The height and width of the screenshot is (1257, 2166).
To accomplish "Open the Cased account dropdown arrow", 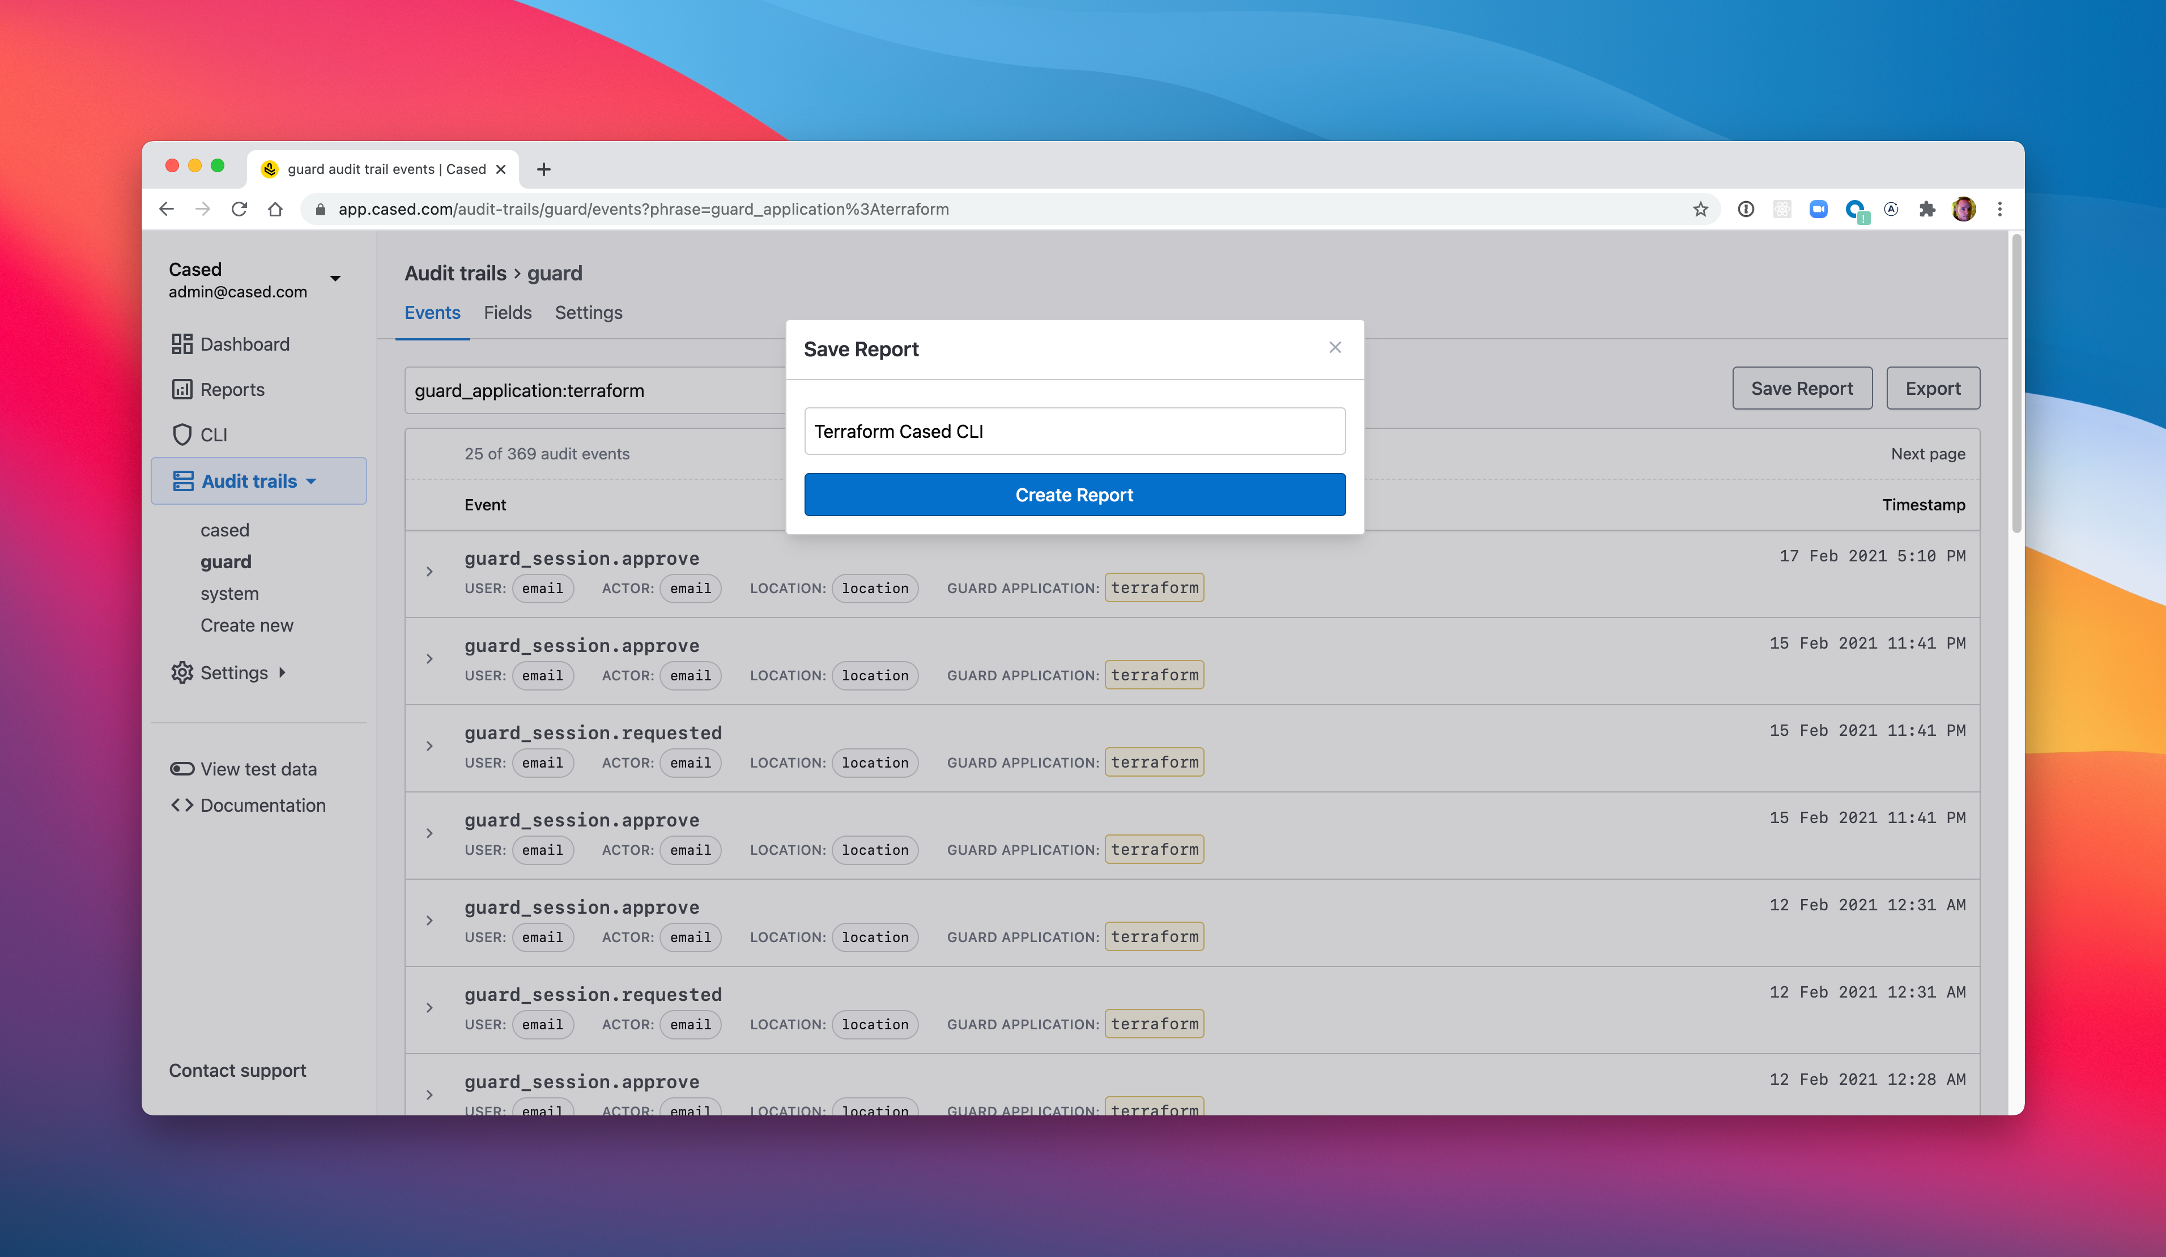I will pos(335,278).
